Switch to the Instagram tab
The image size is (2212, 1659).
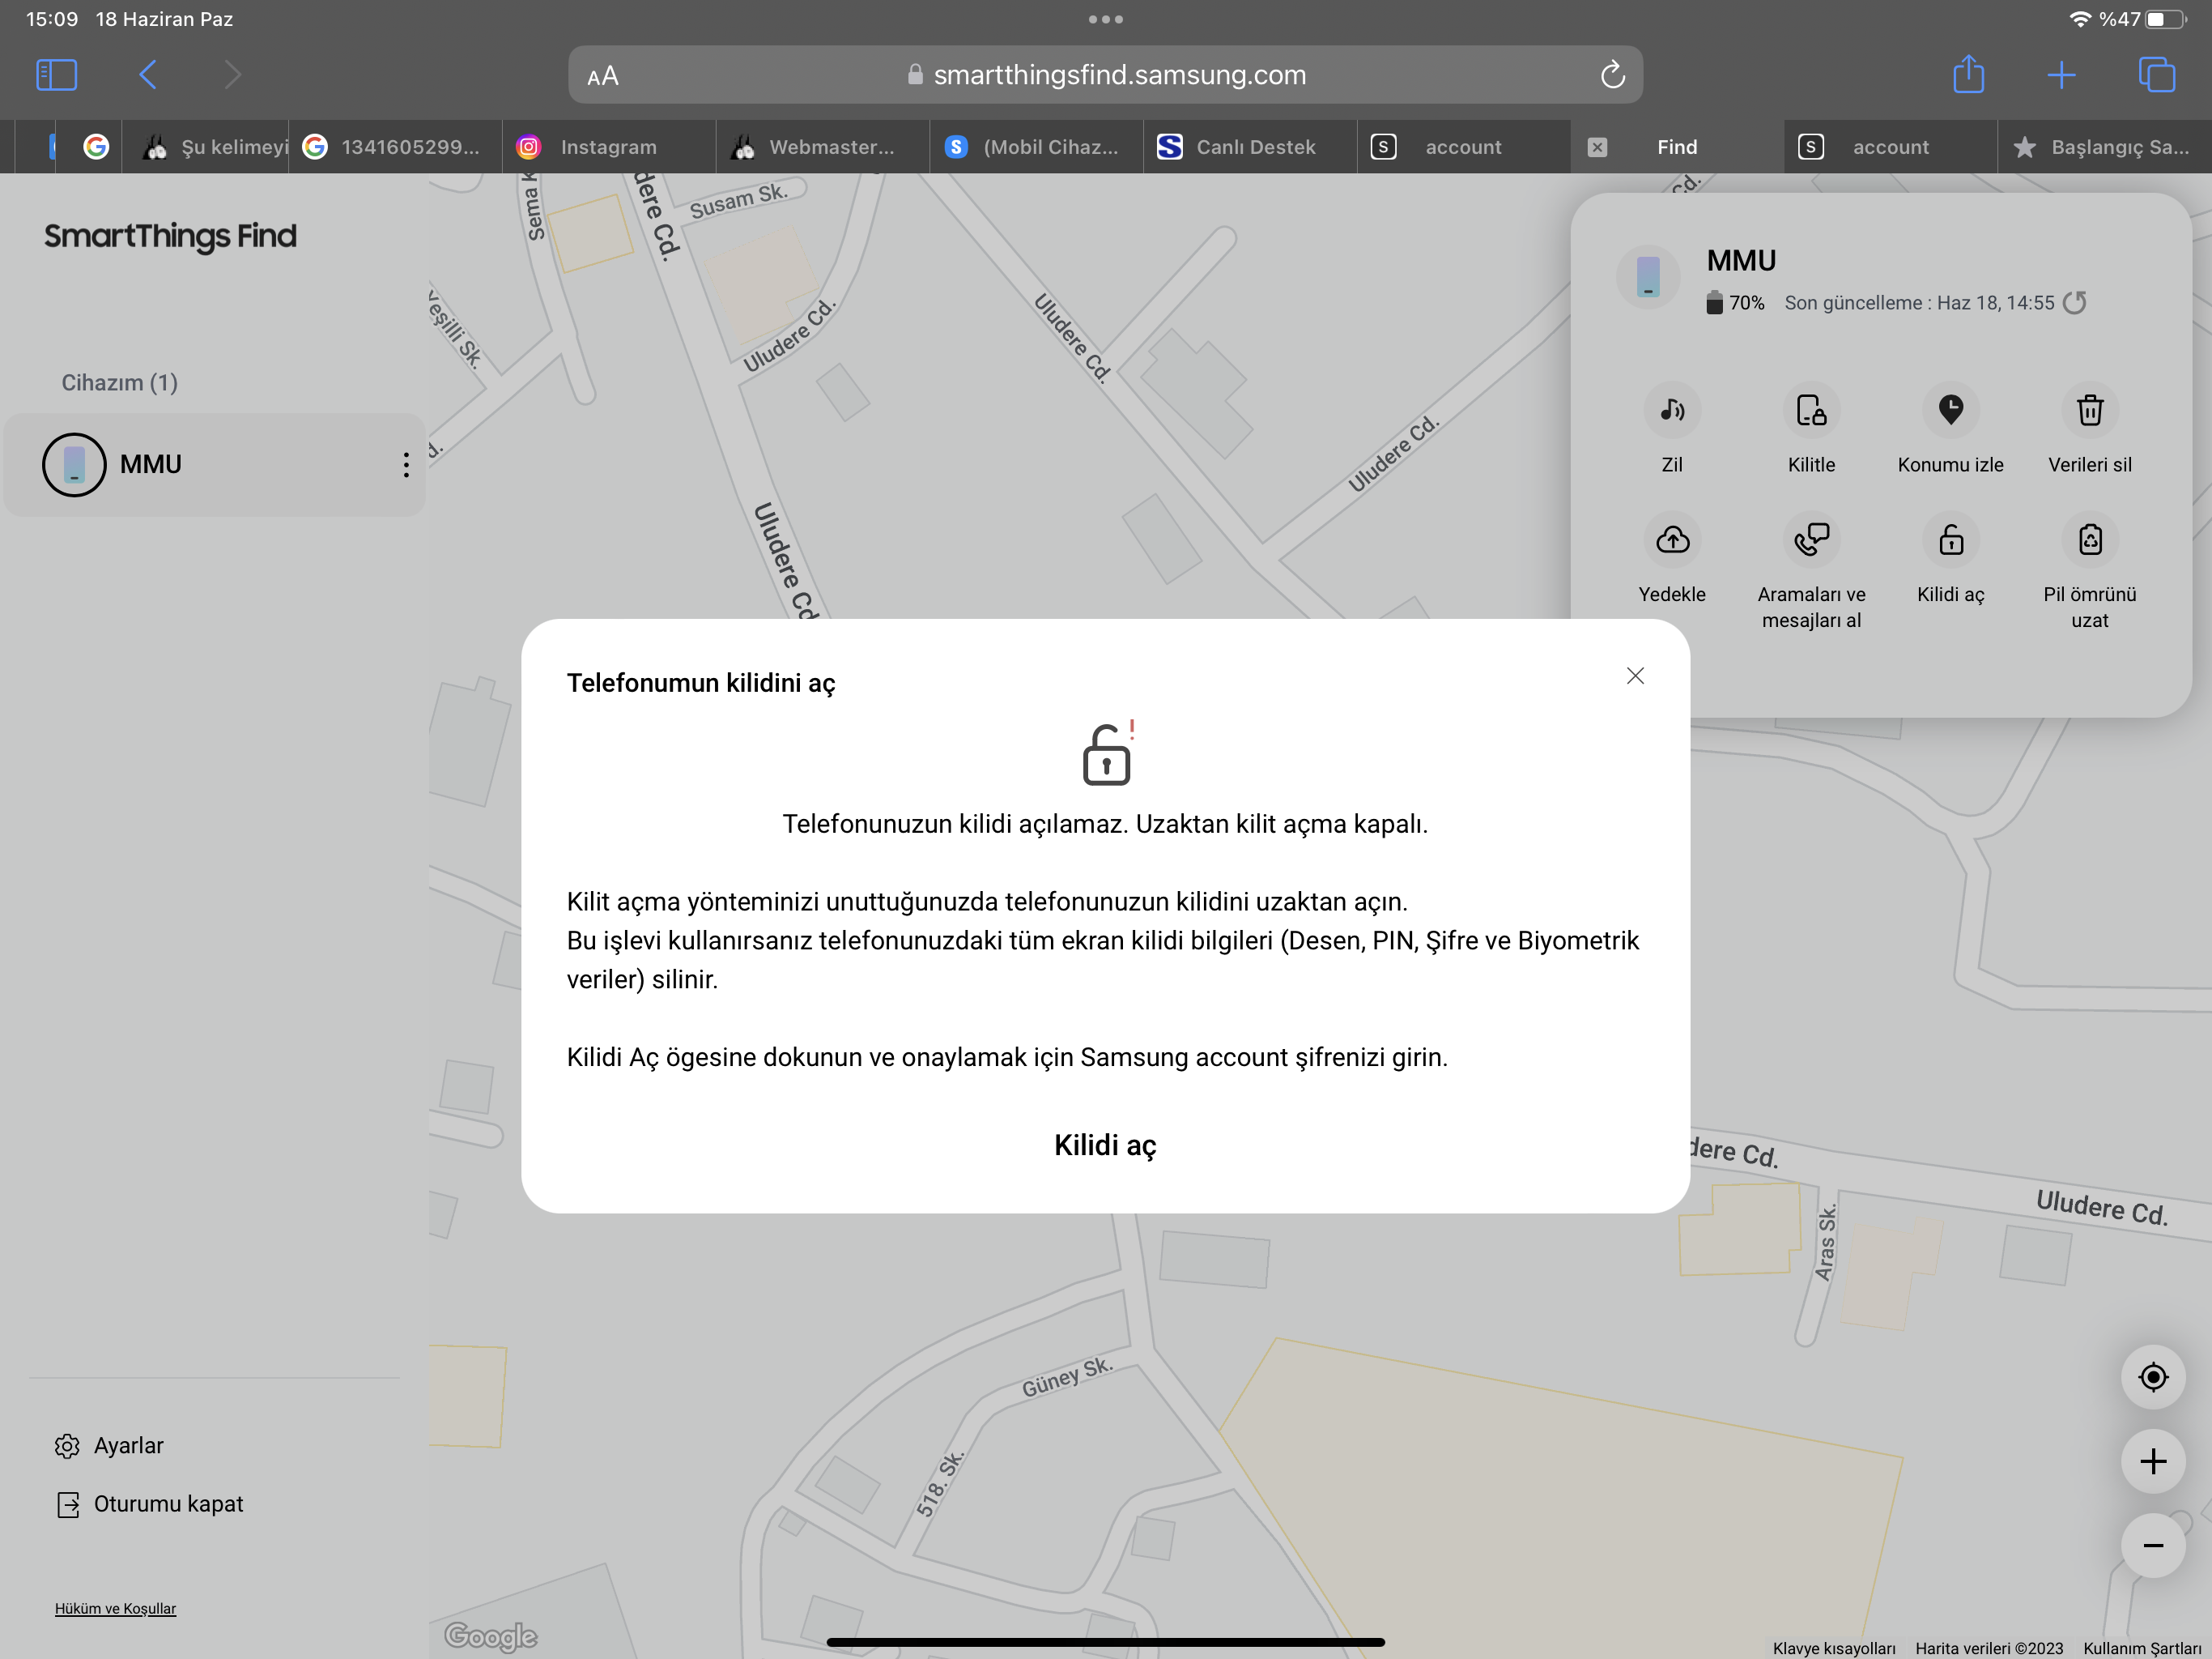coord(608,147)
